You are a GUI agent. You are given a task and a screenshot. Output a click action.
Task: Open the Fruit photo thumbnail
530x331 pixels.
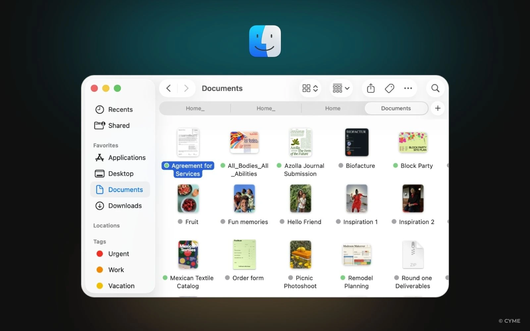(188, 198)
